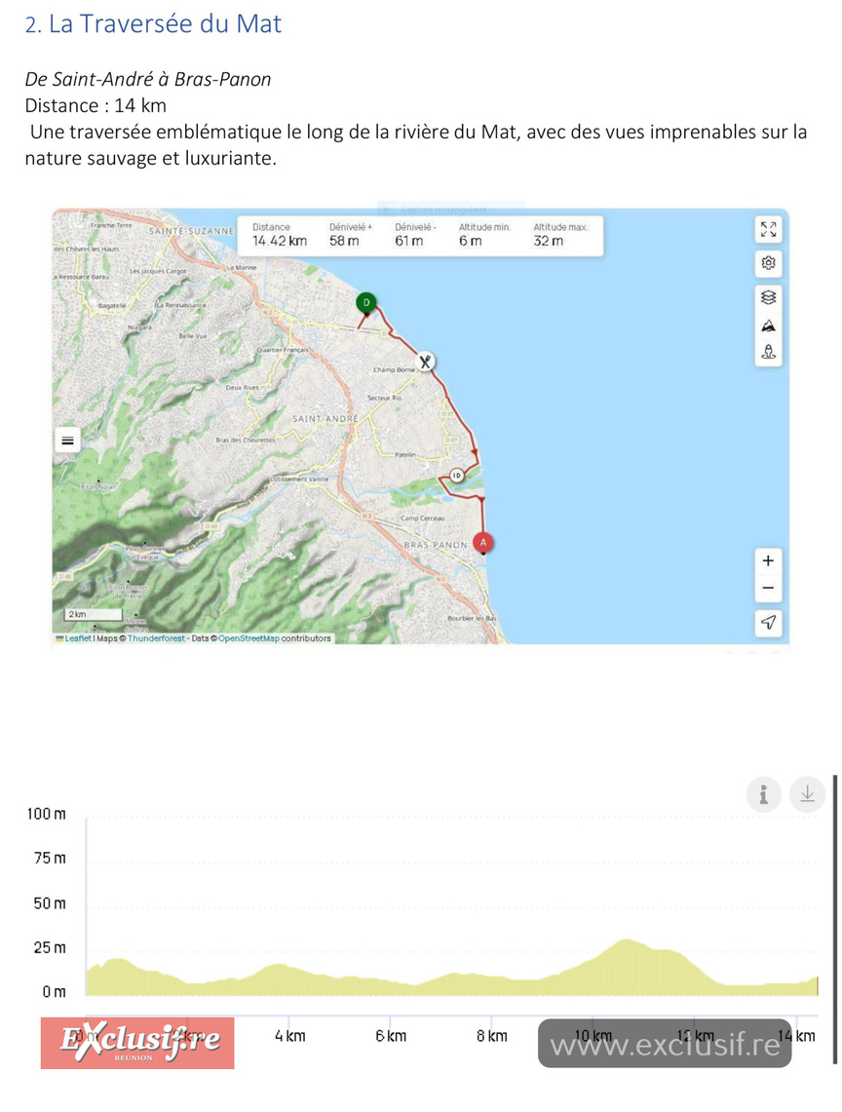Click the Exclusif.re Reunion logo
842x1112 pixels.
pos(137,1044)
